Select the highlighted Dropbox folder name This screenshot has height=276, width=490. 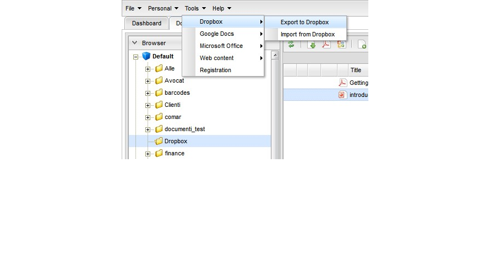(176, 141)
